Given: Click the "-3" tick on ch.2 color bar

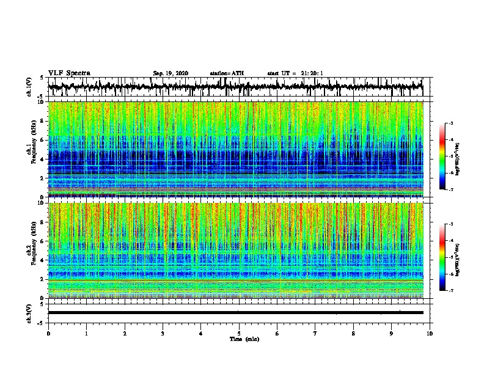Looking at the screenshot, I should (450, 224).
